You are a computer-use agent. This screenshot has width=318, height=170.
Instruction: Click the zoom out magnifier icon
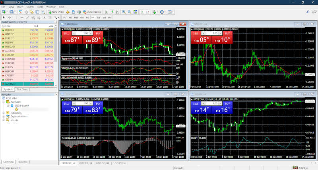[x=129, y=12]
